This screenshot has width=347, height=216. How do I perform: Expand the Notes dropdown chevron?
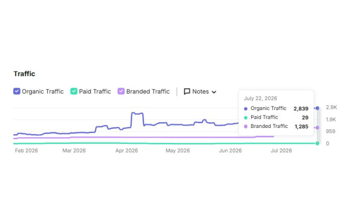coord(214,92)
